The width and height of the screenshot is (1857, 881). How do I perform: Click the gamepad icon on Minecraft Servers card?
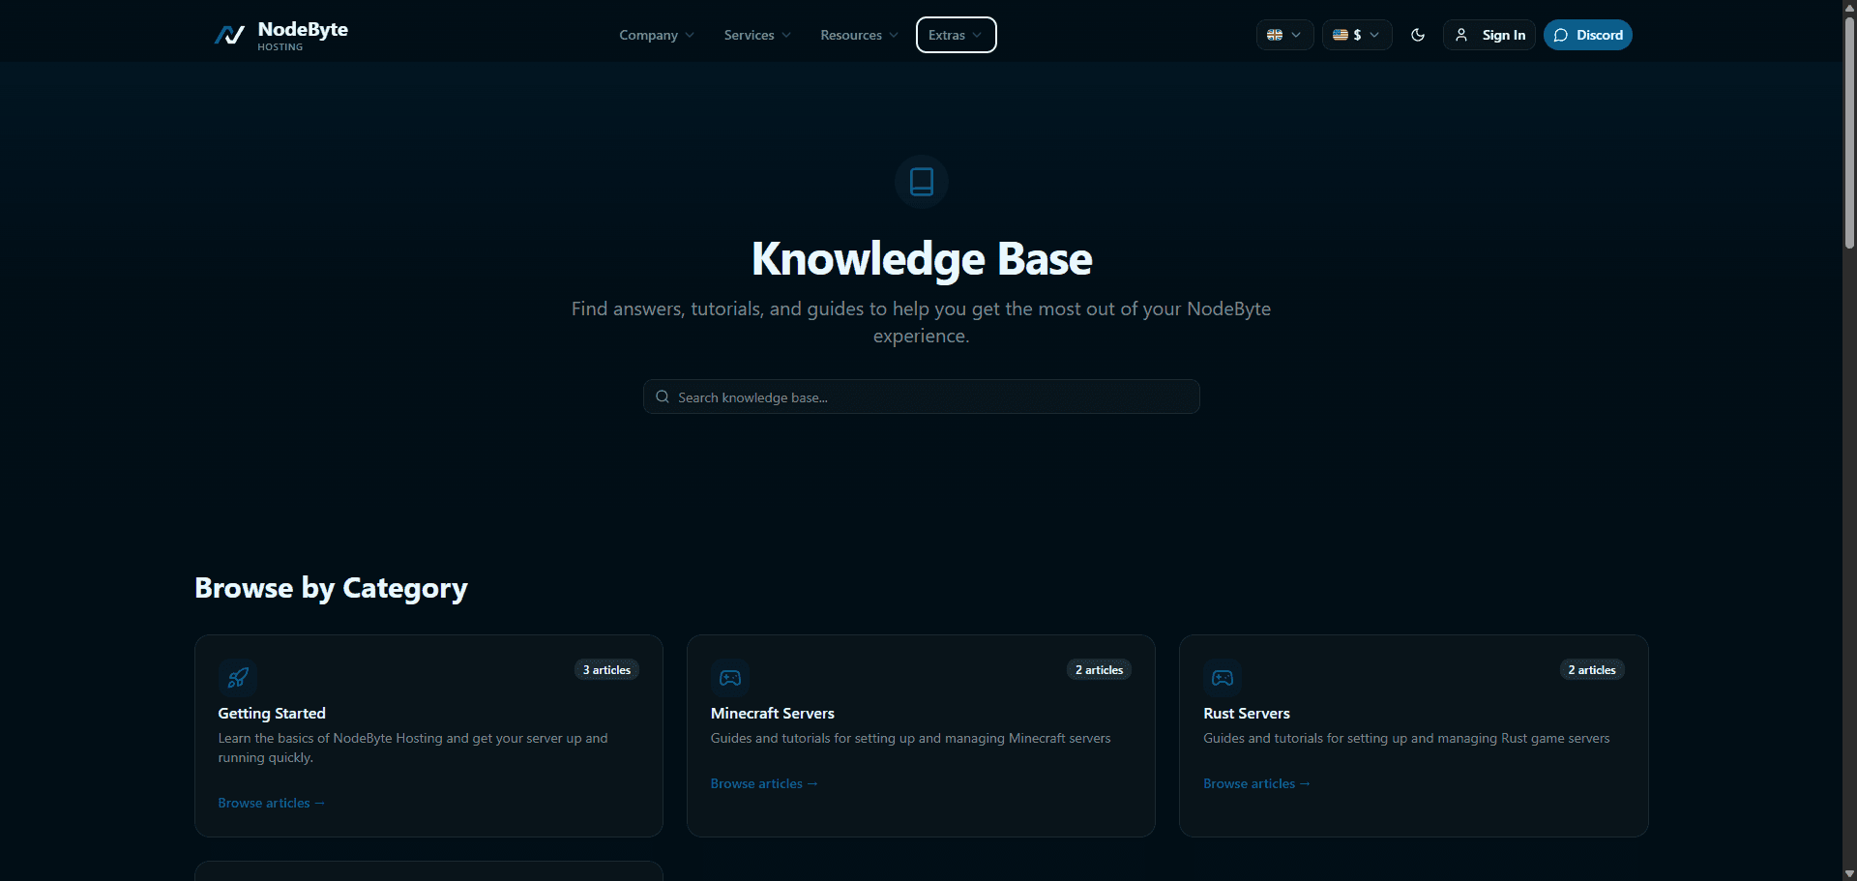point(730,678)
